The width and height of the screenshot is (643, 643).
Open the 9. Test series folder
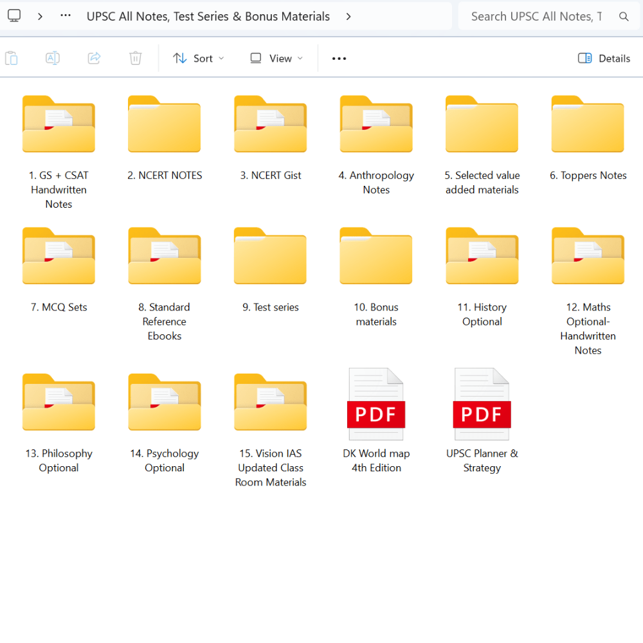click(270, 257)
